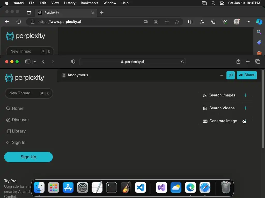The width and height of the screenshot is (265, 198).
Task: Start a New Thread in Safari window
Action: [x=29, y=93]
